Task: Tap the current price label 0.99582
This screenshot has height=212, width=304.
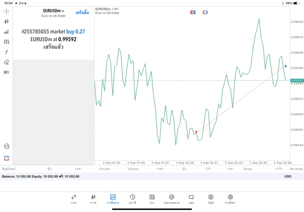Action: 297,80
